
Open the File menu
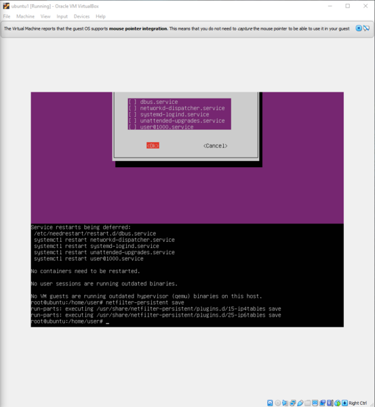(x=7, y=16)
